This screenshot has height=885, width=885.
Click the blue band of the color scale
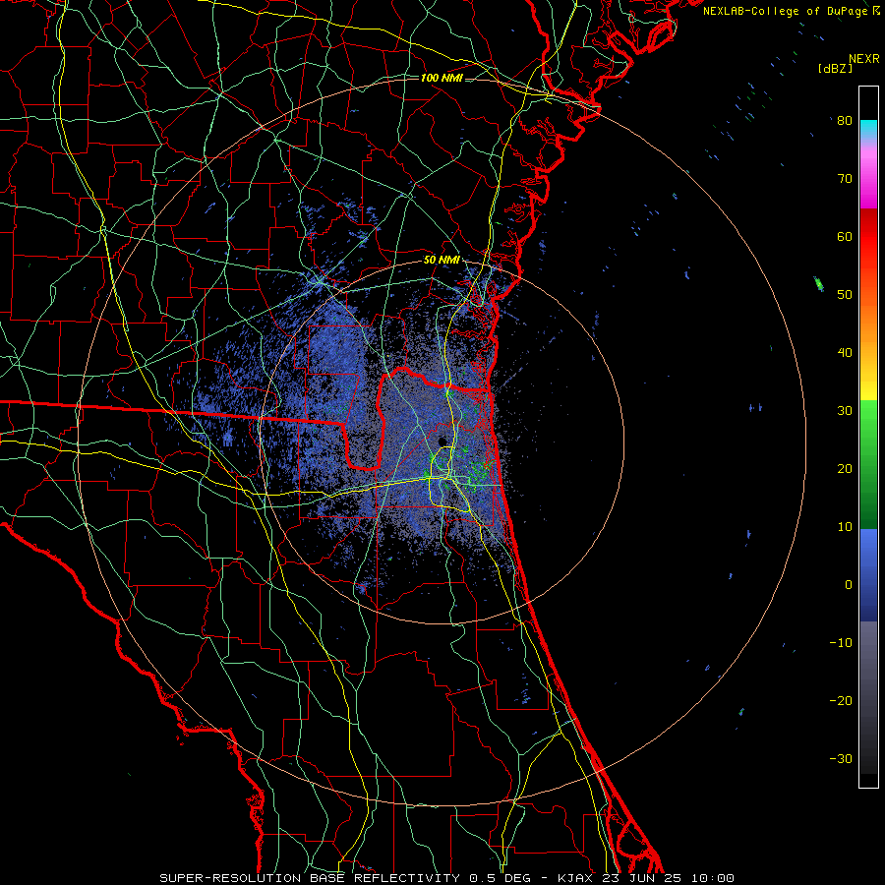(868, 575)
